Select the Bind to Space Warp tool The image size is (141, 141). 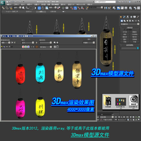tap(11, 8)
